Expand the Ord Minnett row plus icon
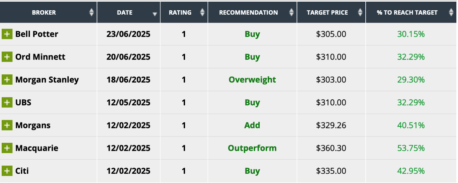The height and width of the screenshot is (183, 458). 7,57
